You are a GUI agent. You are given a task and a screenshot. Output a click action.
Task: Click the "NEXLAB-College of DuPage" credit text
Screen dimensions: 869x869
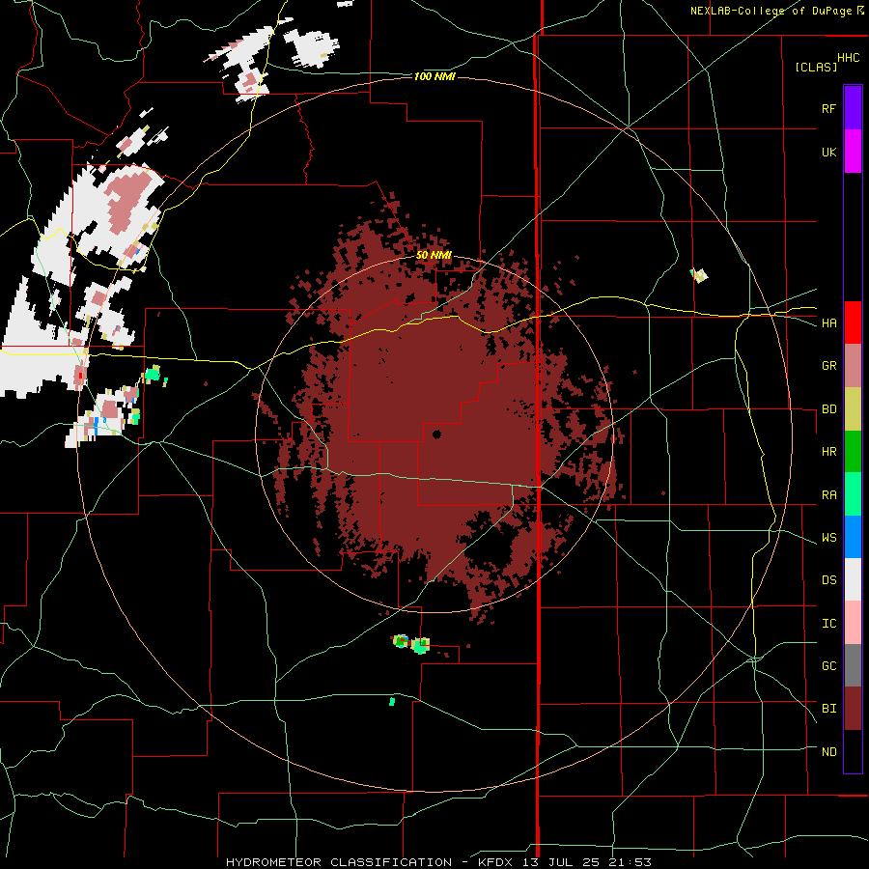pos(771,11)
